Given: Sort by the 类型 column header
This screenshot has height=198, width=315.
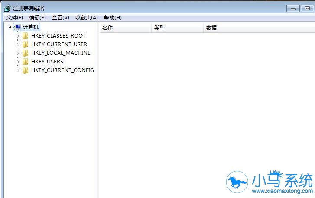Looking at the screenshot, I should click(177, 28).
